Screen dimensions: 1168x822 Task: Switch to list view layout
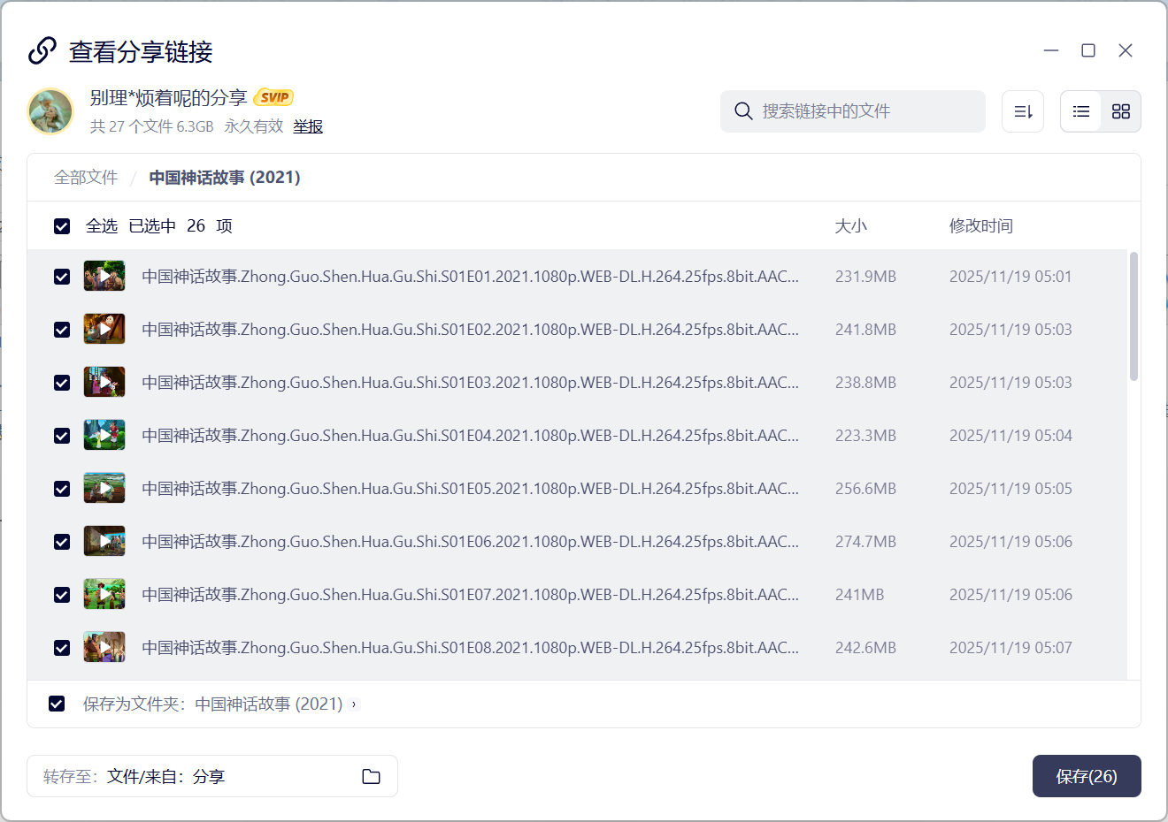tap(1080, 111)
